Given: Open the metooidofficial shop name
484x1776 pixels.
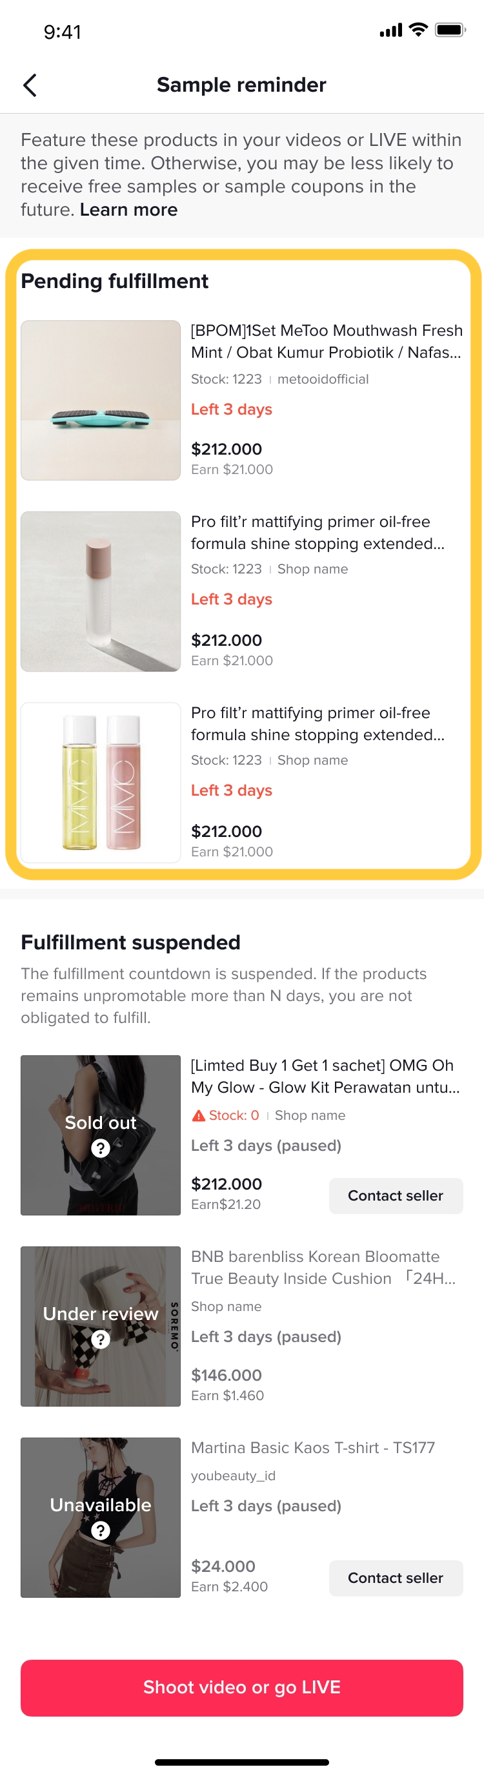Looking at the screenshot, I should (323, 379).
